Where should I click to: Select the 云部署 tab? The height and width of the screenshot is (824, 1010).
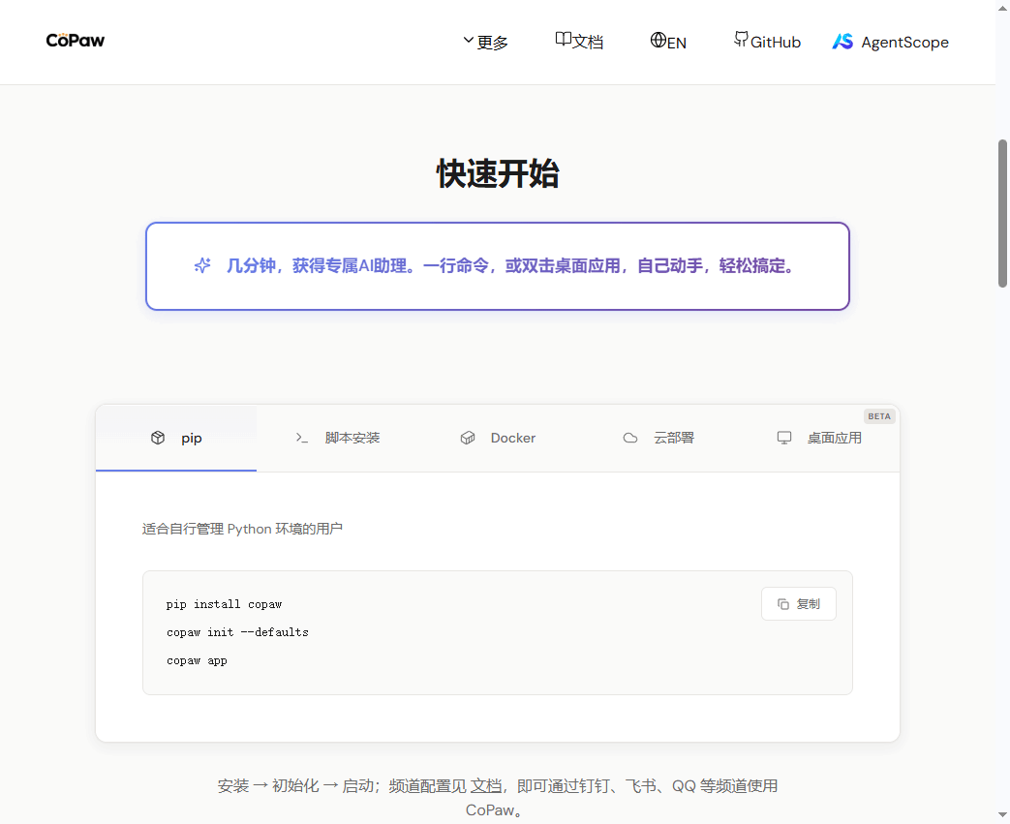(x=673, y=439)
